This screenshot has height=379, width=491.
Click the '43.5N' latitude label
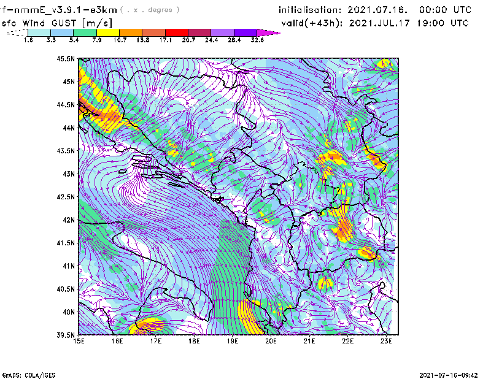coord(66,151)
